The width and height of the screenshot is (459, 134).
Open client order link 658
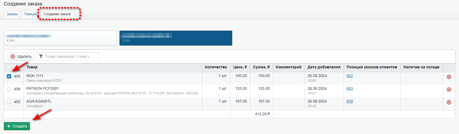point(350,101)
